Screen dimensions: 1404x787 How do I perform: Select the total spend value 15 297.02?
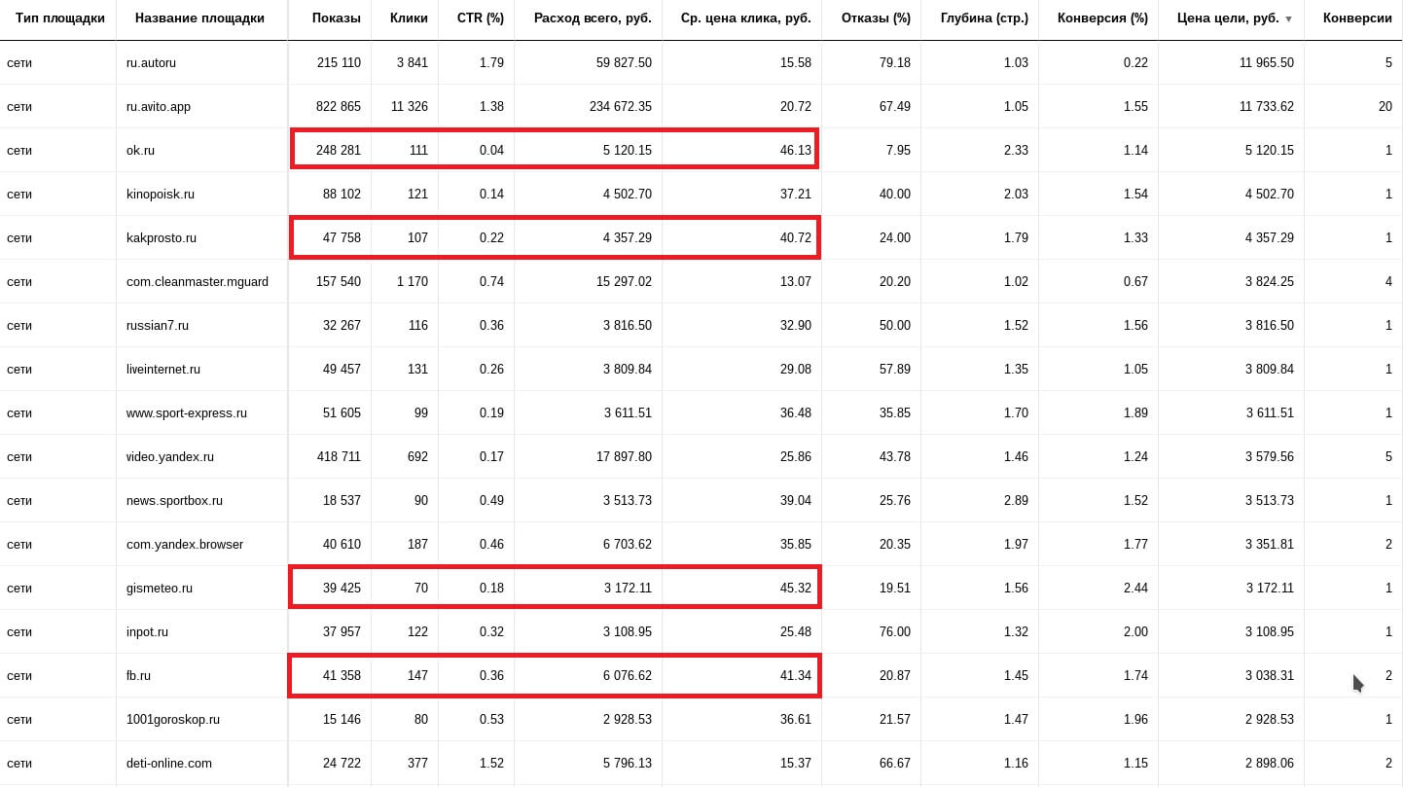click(x=625, y=281)
